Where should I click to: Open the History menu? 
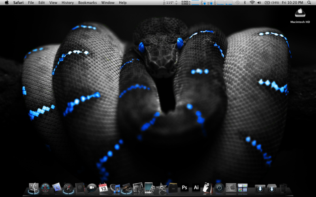[x=68, y=3]
